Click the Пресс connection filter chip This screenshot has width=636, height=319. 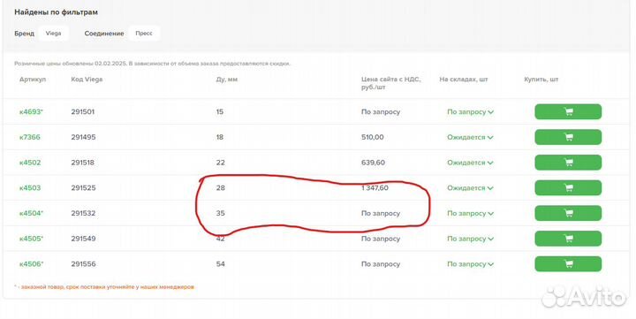[144, 34]
